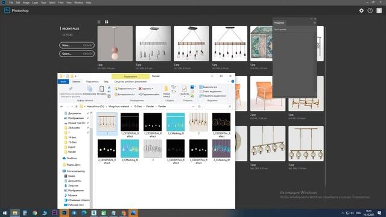Image resolution: width=386 pixels, height=217 pixels.
Task: Open Photoshop settings gear icon
Action: click(x=361, y=11)
